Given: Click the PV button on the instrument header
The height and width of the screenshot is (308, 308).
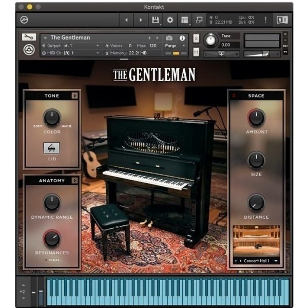Looking at the screenshot, I should [x=285, y=52].
